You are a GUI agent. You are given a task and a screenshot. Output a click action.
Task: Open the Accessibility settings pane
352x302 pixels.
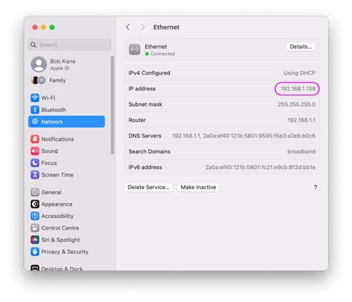click(66, 216)
